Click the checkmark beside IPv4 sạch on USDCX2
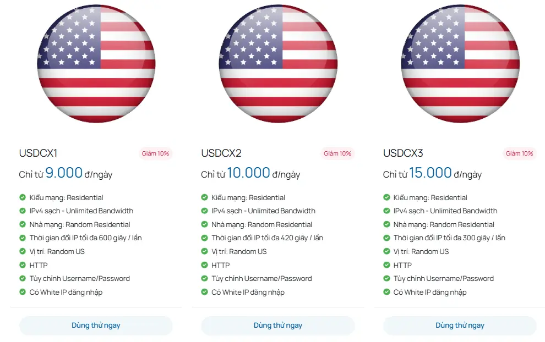This screenshot has height=342, width=545. click(204, 211)
